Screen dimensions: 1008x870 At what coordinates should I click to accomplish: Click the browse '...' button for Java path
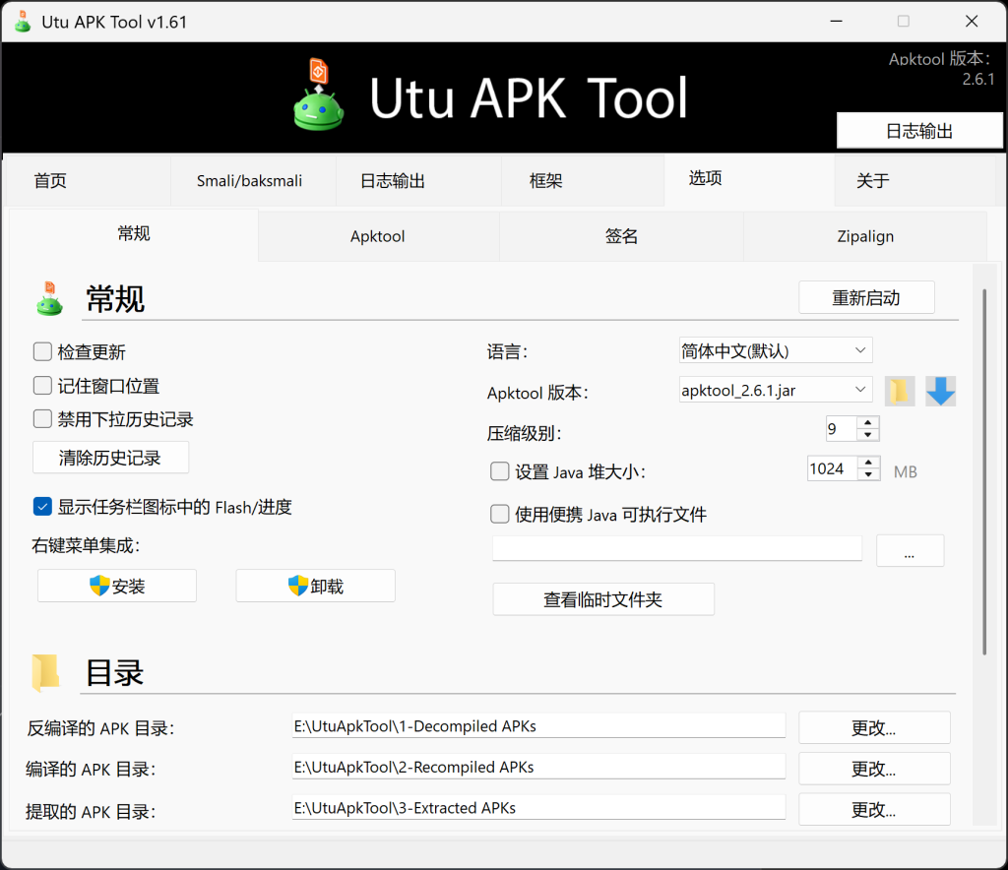[x=911, y=551]
